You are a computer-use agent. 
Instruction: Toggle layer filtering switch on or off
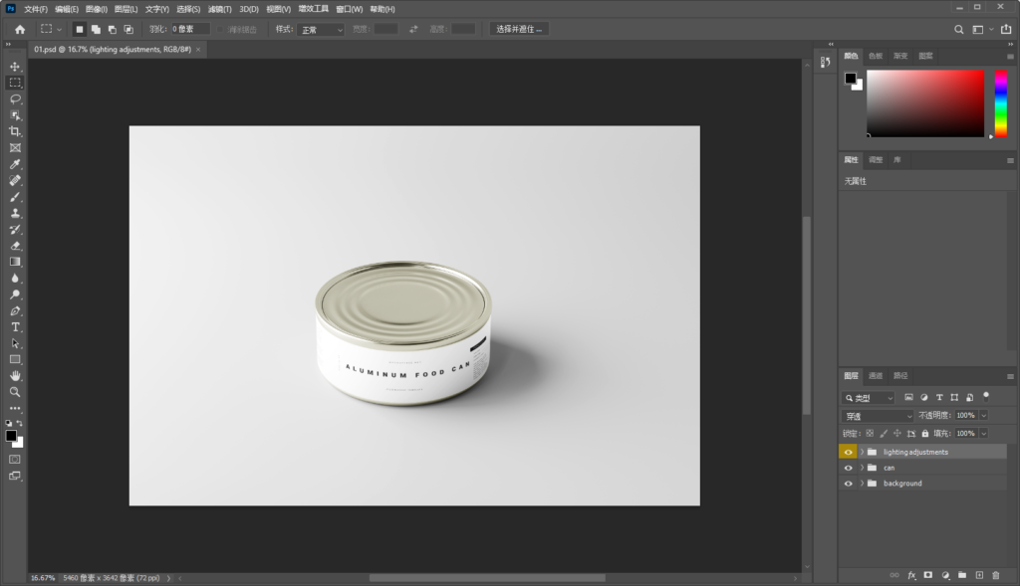(x=986, y=396)
